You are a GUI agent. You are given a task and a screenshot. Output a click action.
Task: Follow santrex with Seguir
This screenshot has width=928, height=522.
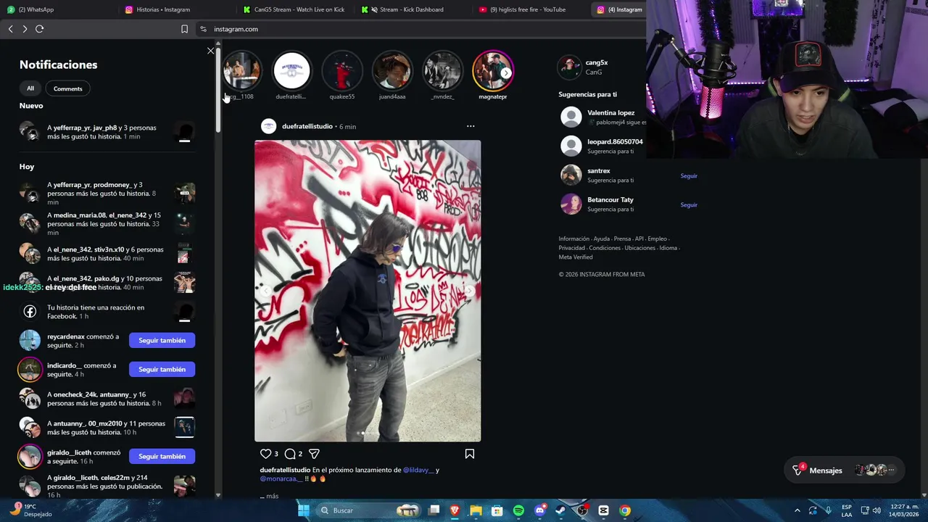click(x=689, y=175)
